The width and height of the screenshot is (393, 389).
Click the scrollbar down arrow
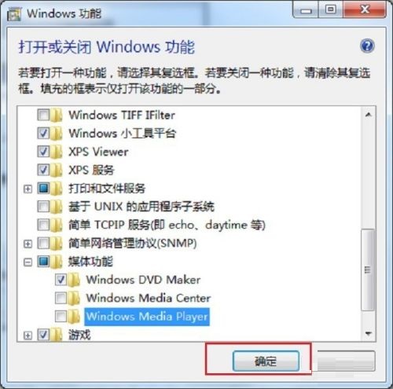pos(368,333)
